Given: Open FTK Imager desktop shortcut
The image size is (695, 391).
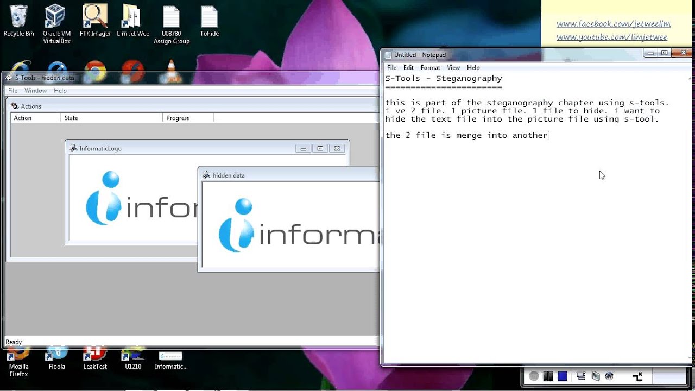Looking at the screenshot, I should (95, 21).
